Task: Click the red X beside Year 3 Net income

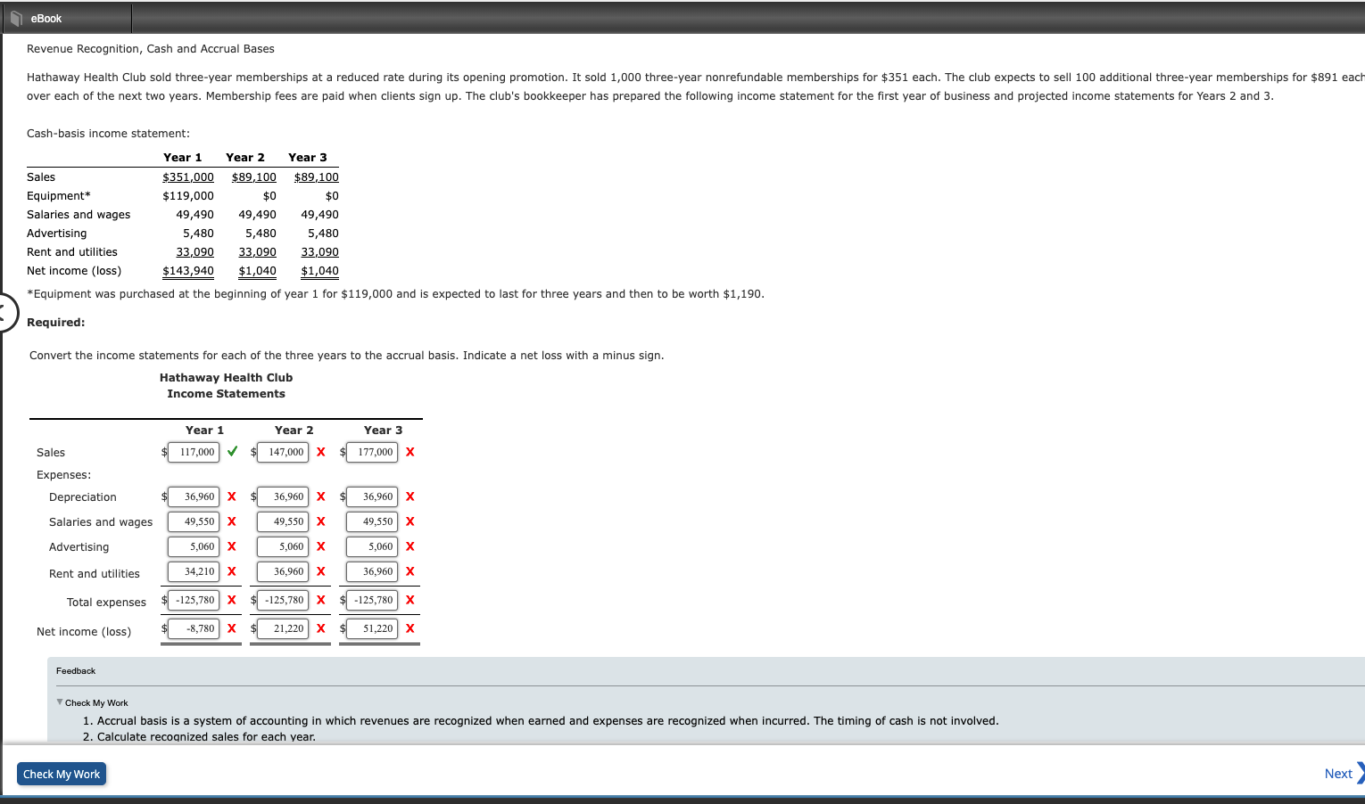Action: (410, 628)
